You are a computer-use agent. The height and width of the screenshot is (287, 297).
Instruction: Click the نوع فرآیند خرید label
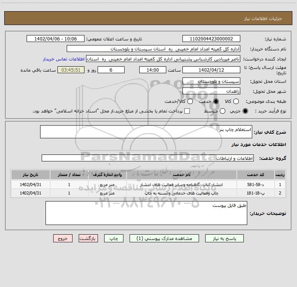pyautogui.click(x=271, y=111)
